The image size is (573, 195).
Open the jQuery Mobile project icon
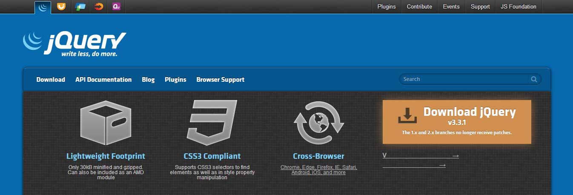pyautogui.click(x=80, y=6)
